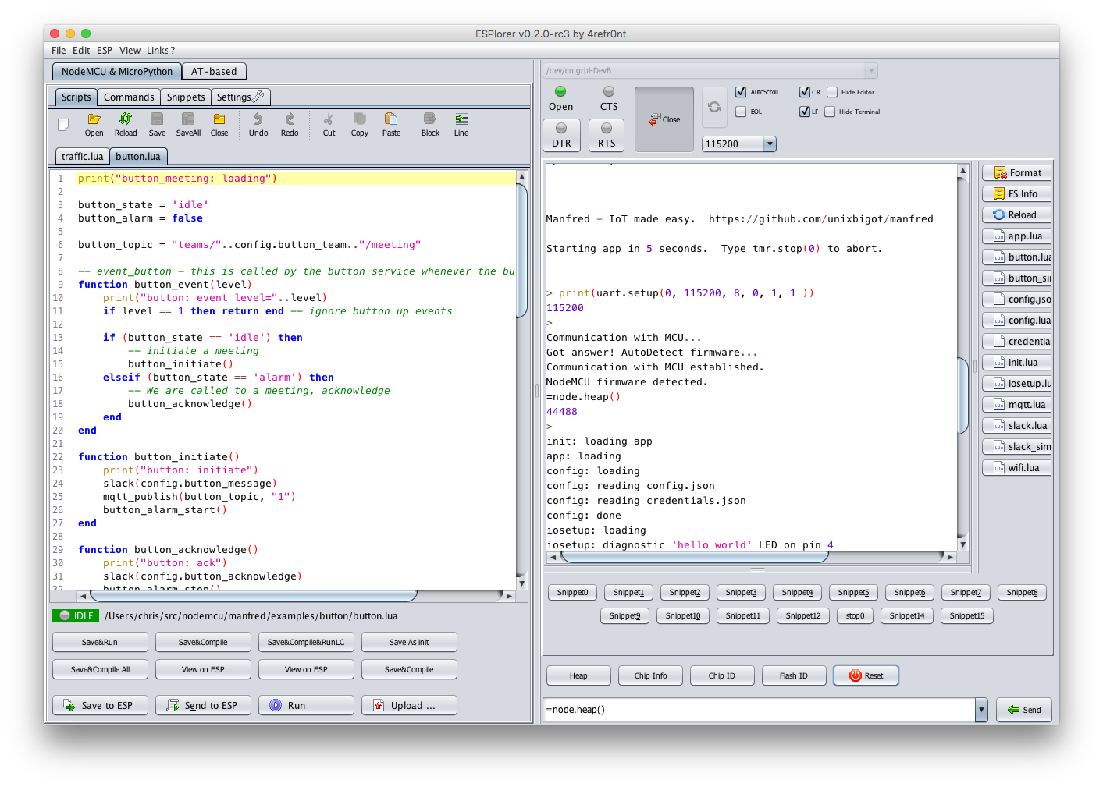Reload the ESP file list
The width and height of the screenshot is (1103, 787).
1017,214
